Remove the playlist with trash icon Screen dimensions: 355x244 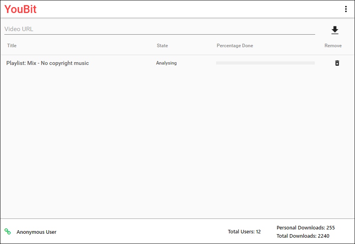point(337,63)
